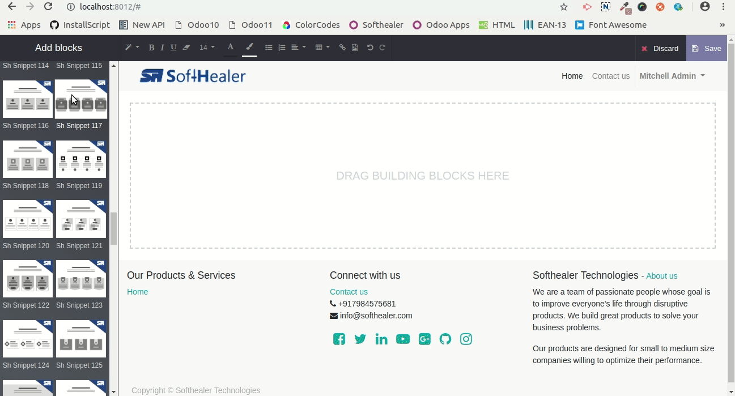Open the Odoo Apps bookmark
Screen dimensions: 735x396
[441, 25]
